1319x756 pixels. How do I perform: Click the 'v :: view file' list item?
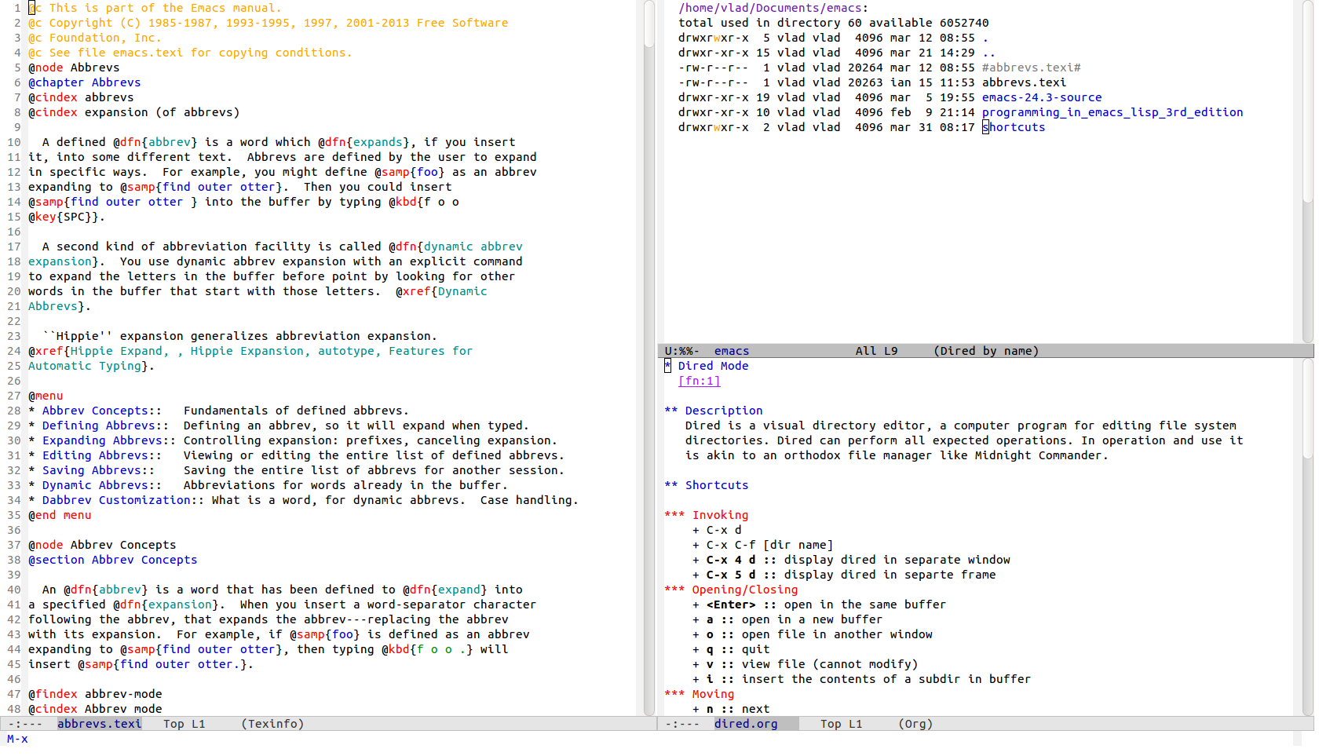tap(805, 664)
